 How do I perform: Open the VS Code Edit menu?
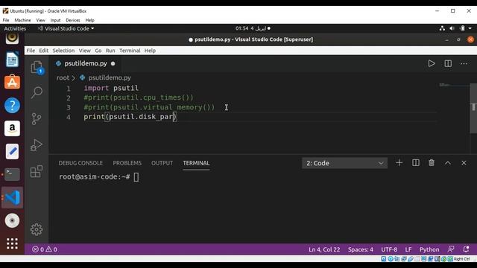point(43,51)
